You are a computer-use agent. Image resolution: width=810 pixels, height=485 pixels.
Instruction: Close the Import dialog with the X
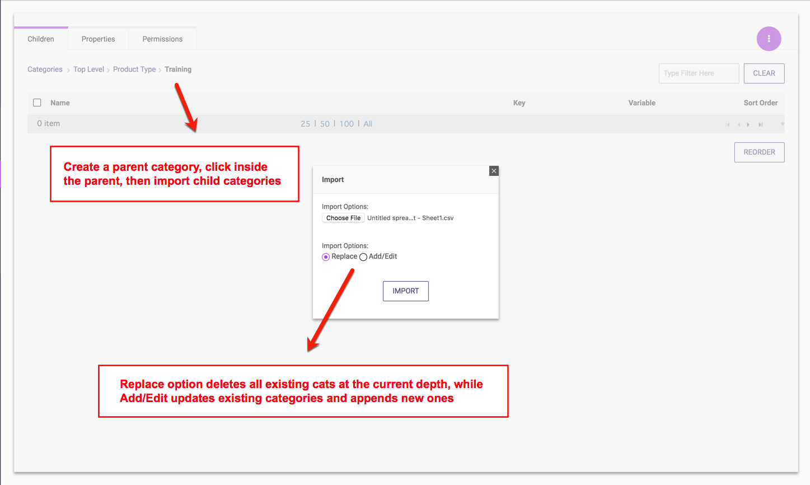click(x=493, y=171)
